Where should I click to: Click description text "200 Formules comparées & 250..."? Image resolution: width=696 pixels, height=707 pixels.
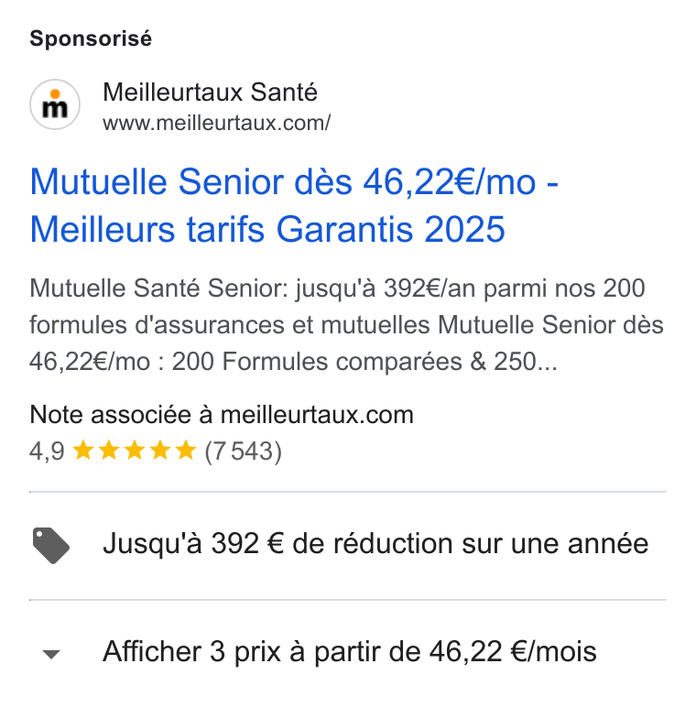364,362
